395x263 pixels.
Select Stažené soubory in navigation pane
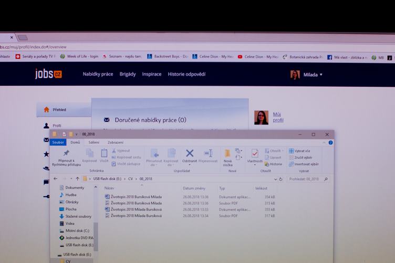point(76,216)
